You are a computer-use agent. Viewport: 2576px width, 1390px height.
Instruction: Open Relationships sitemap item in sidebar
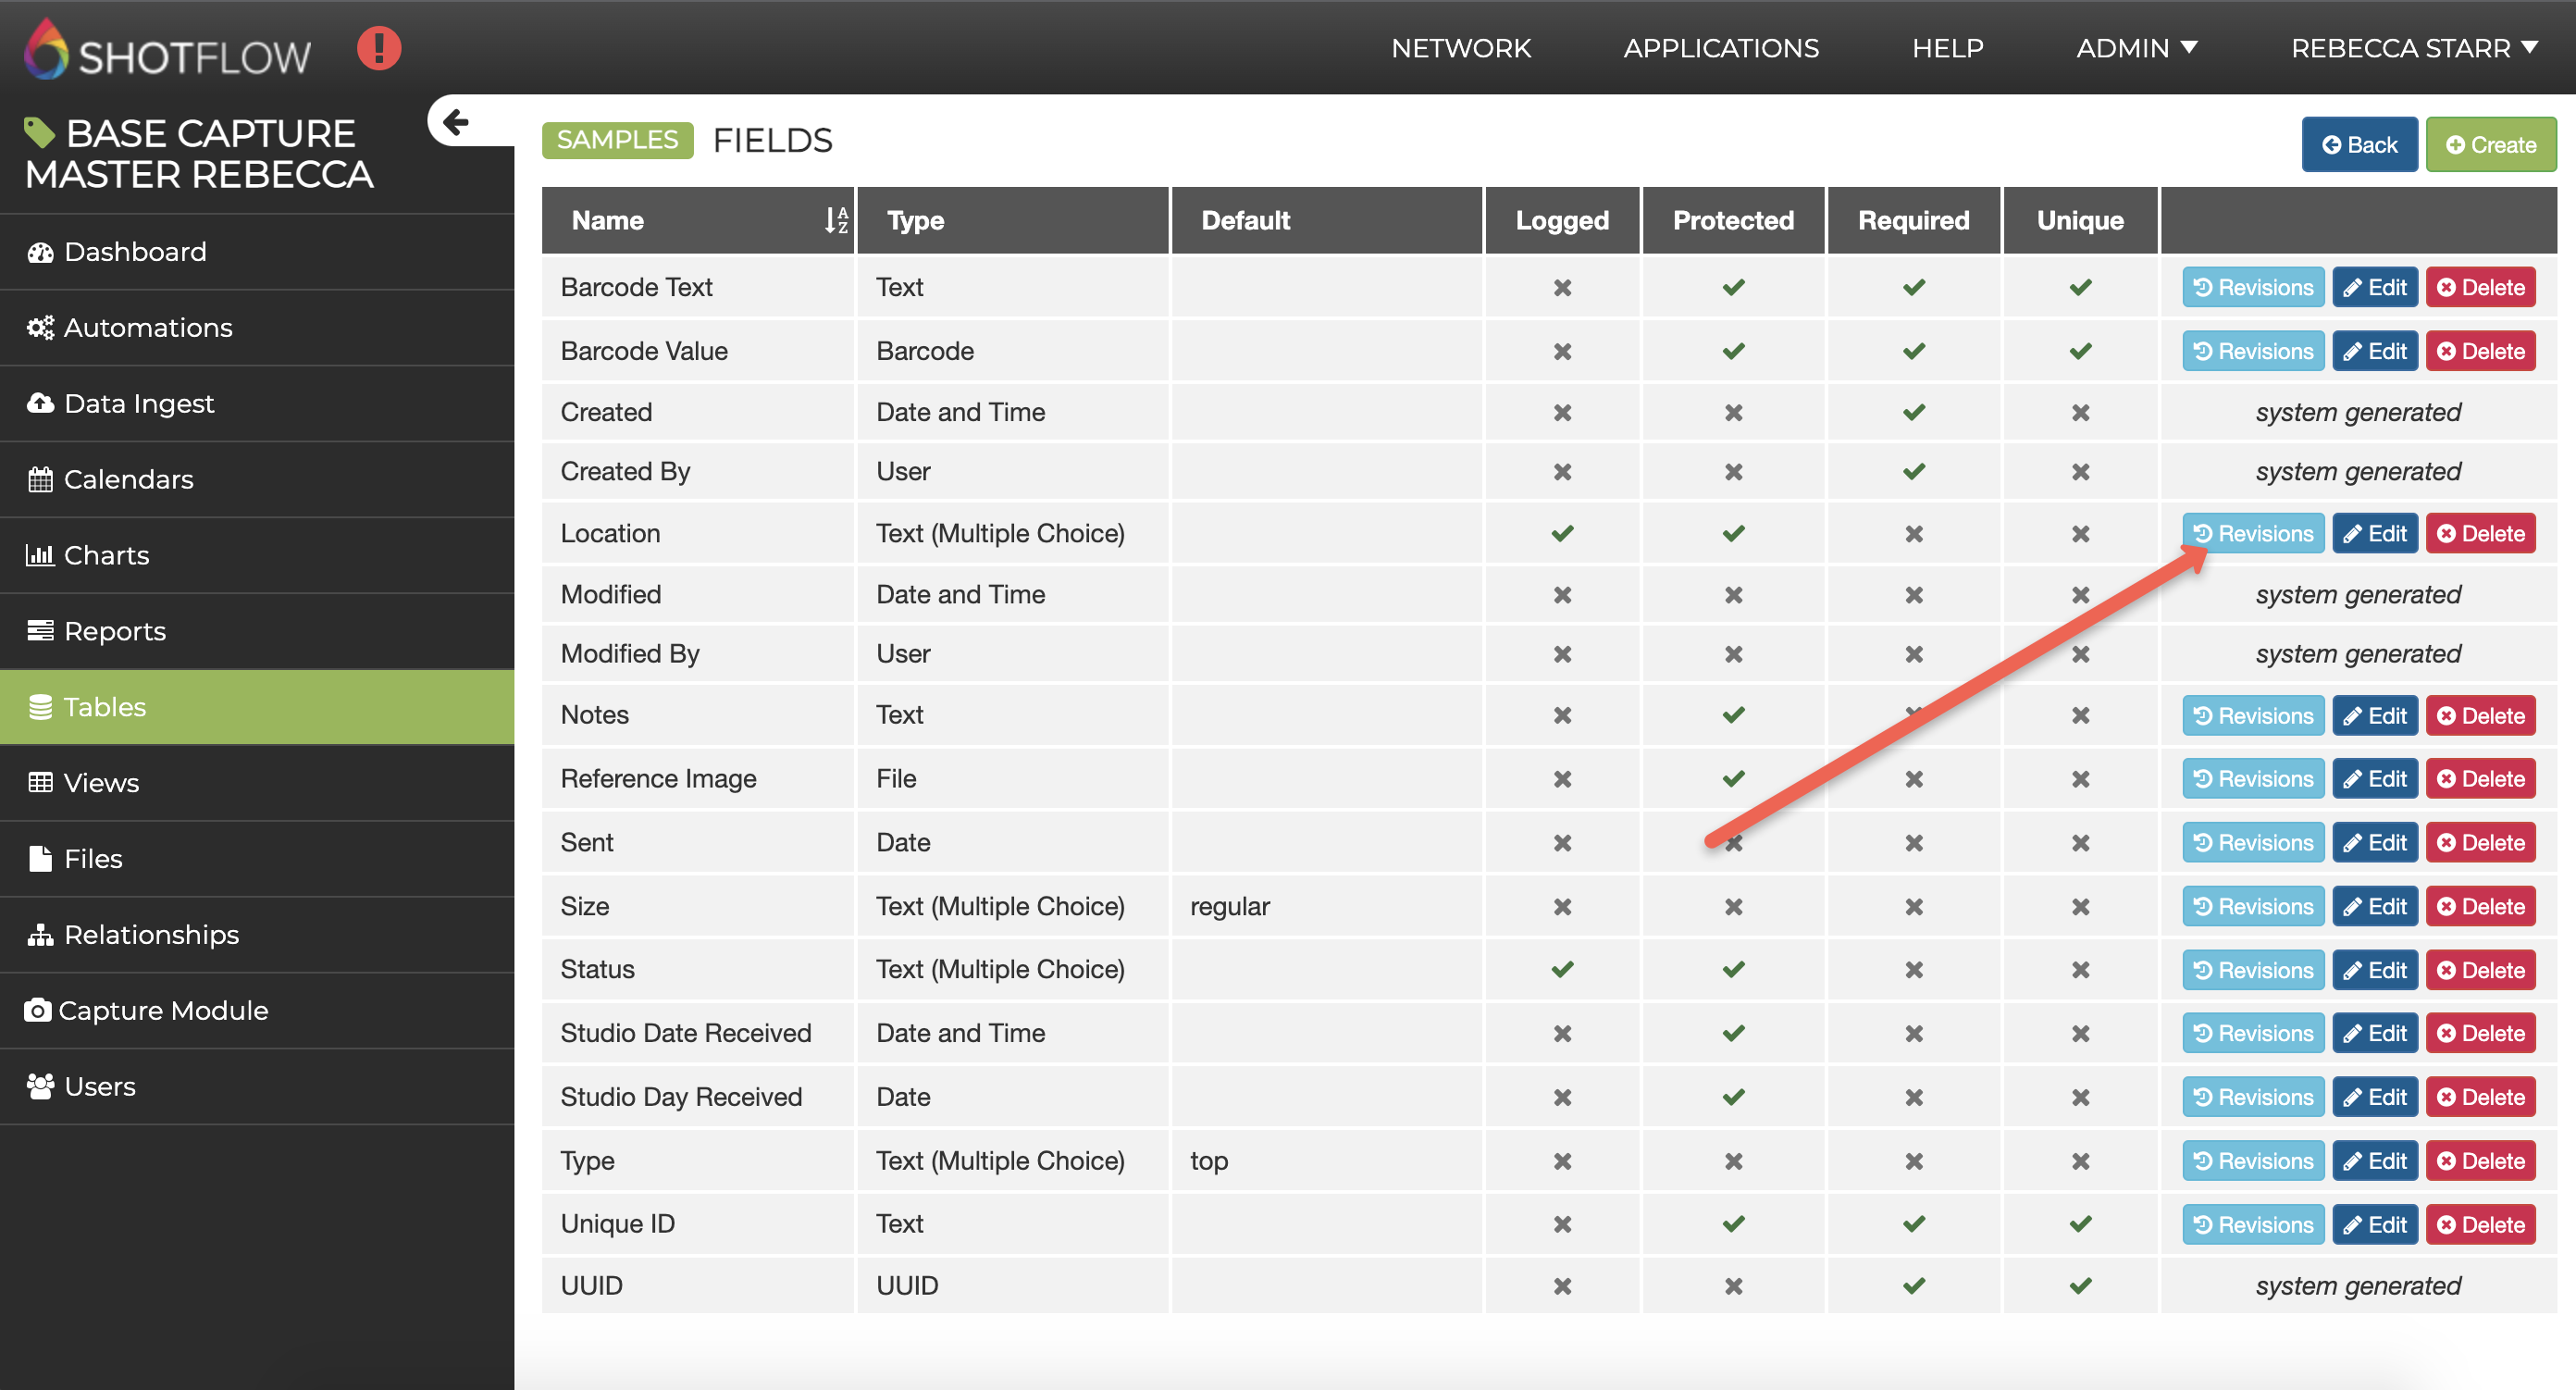point(150,935)
